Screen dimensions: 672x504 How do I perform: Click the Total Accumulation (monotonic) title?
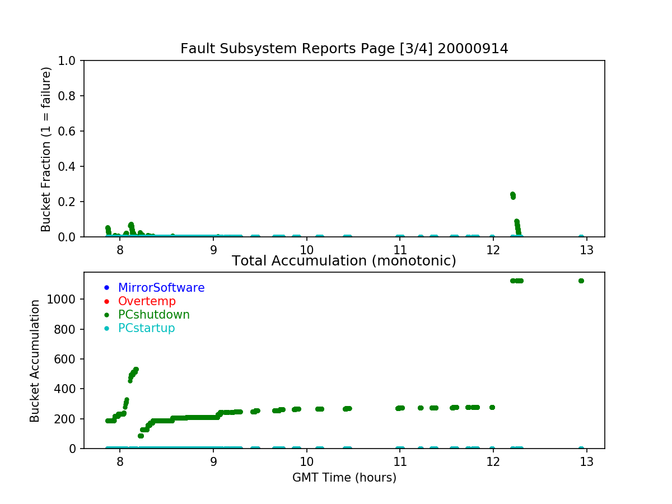click(344, 261)
